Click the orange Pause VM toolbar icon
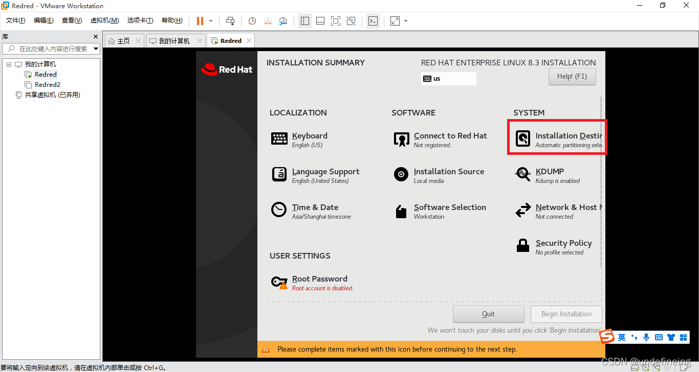This screenshot has height=372, width=699. 200,21
